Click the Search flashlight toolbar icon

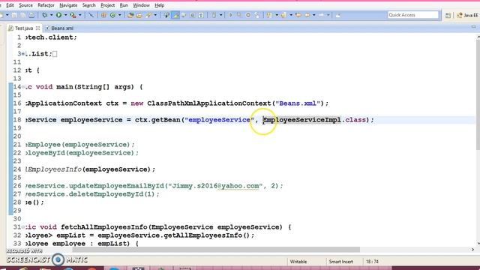(148, 15)
